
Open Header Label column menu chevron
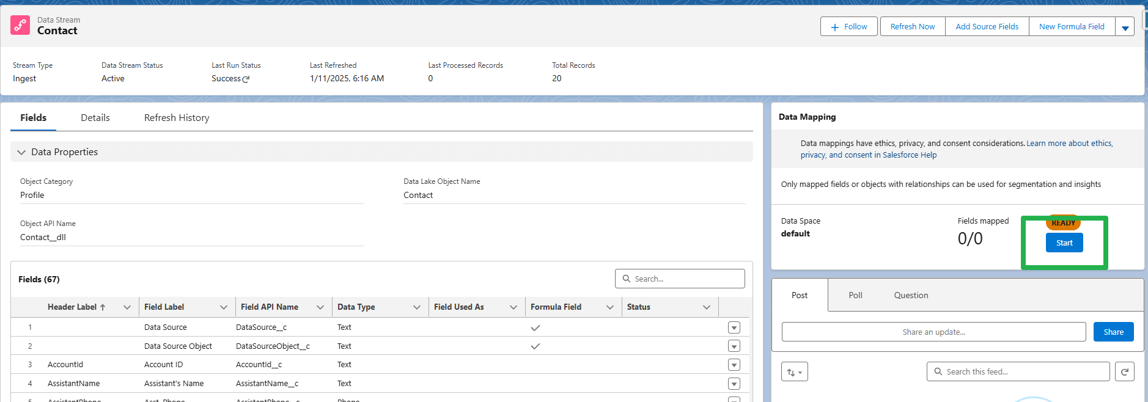pyautogui.click(x=127, y=307)
